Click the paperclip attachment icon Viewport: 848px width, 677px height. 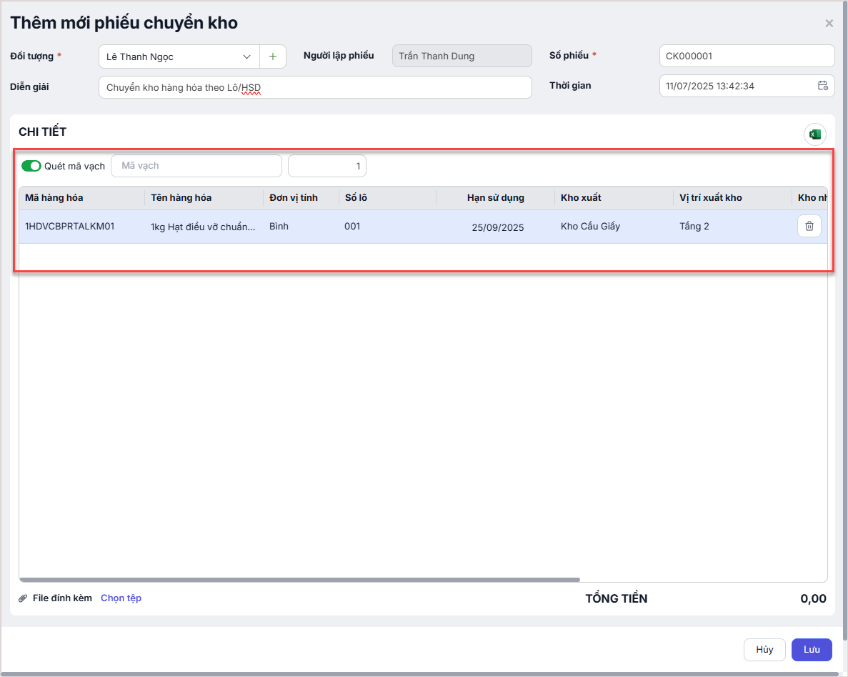click(23, 598)
